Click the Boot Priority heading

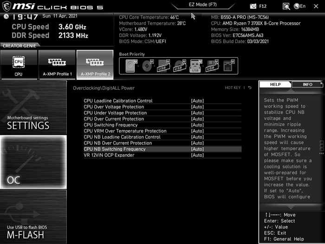pyautogui.click(x=132, y=54)
